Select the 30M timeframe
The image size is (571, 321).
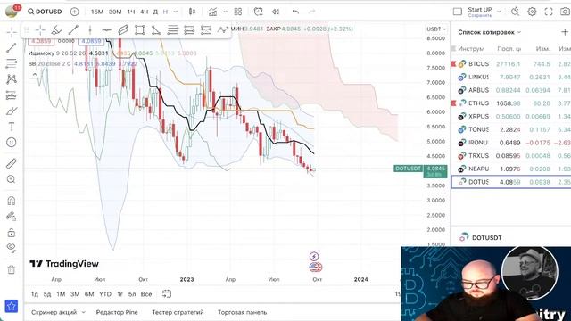tap(115, 12)
